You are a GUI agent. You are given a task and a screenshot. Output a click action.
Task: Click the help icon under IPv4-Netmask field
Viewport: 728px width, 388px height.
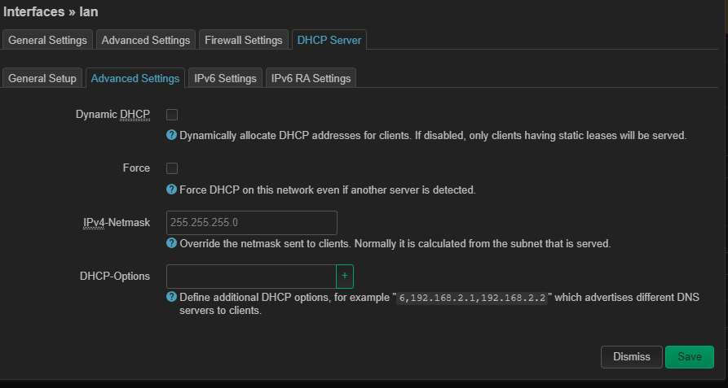pyautogui.click(x=172, y=243)
